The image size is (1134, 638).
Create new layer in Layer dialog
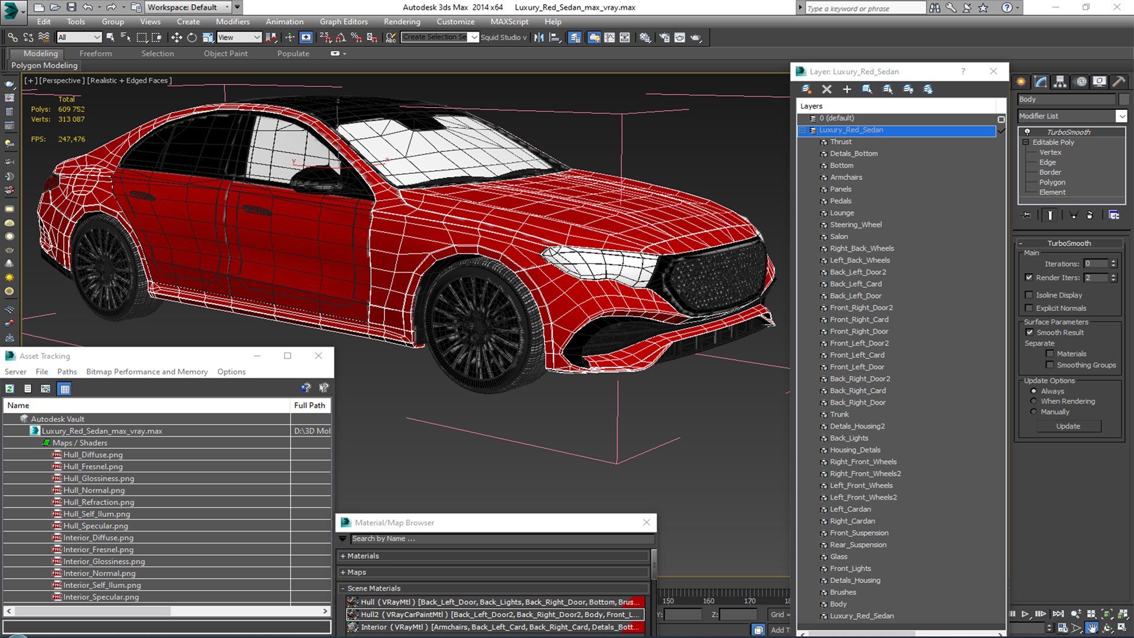point(806,89)
